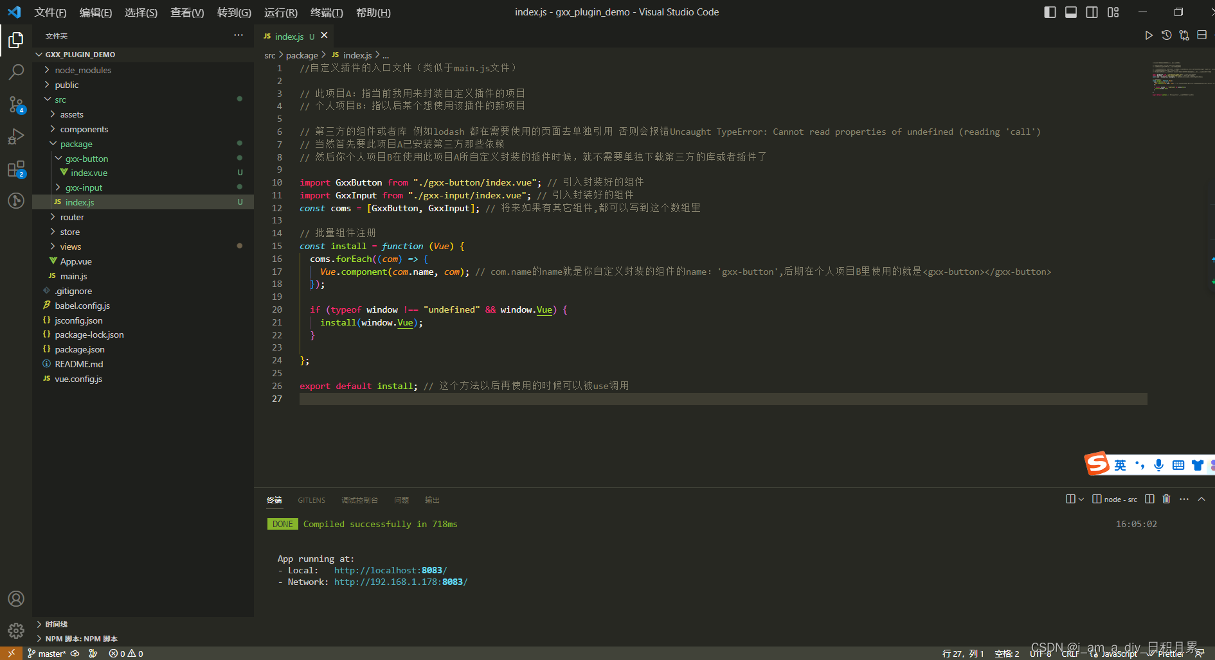Click the feedback icon in status bar
1215x660 pixels.
pos(1200,654)
